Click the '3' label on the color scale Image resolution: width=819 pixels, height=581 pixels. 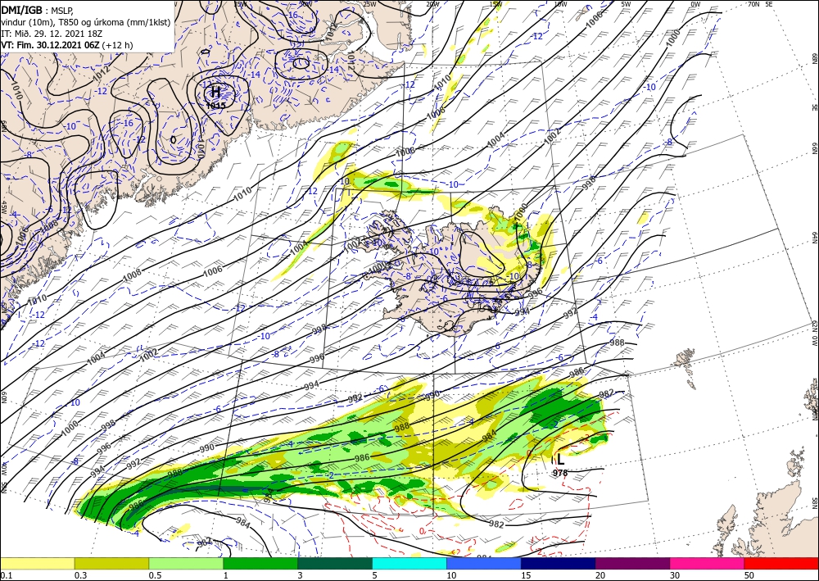[x=300, y=575]
